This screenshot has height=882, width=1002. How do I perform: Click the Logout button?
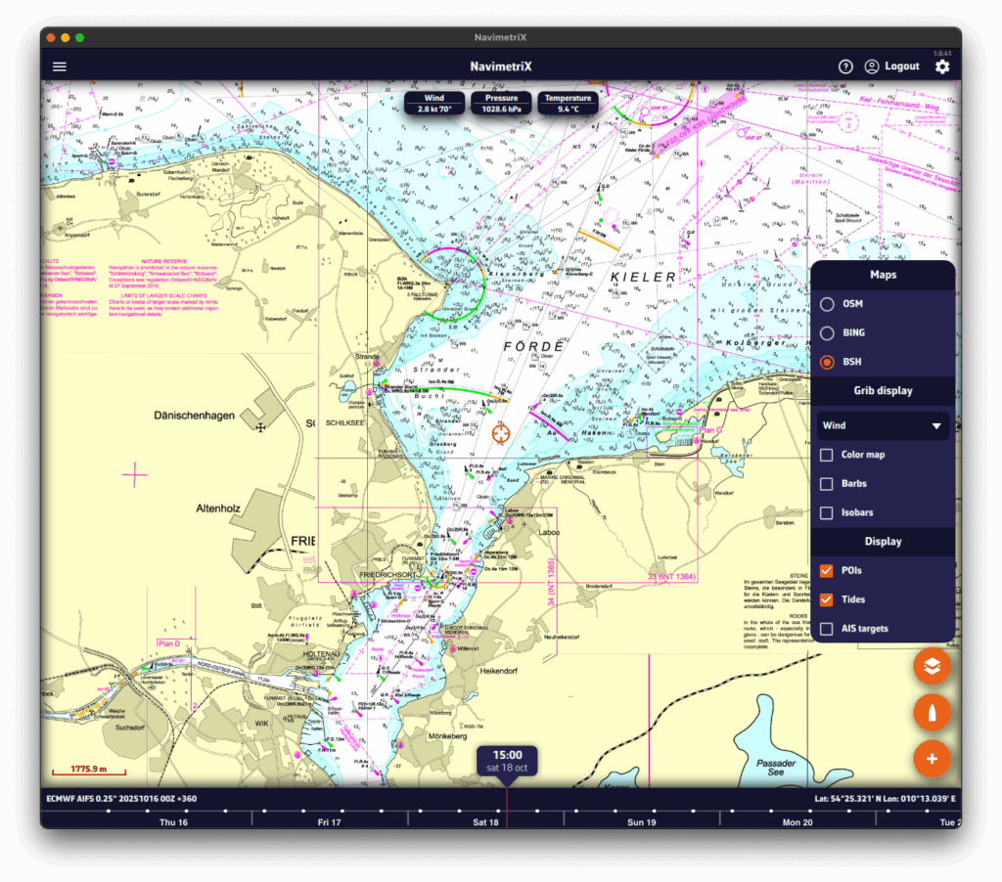tap(901, 66)
